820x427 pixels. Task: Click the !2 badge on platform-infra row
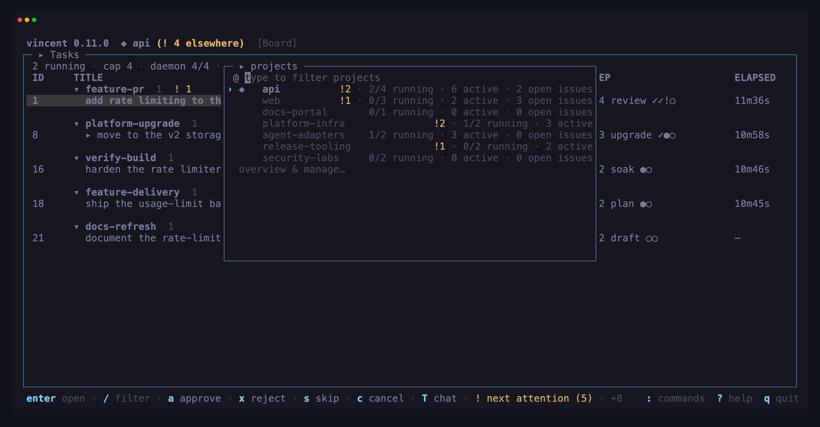tap(440, 124)
